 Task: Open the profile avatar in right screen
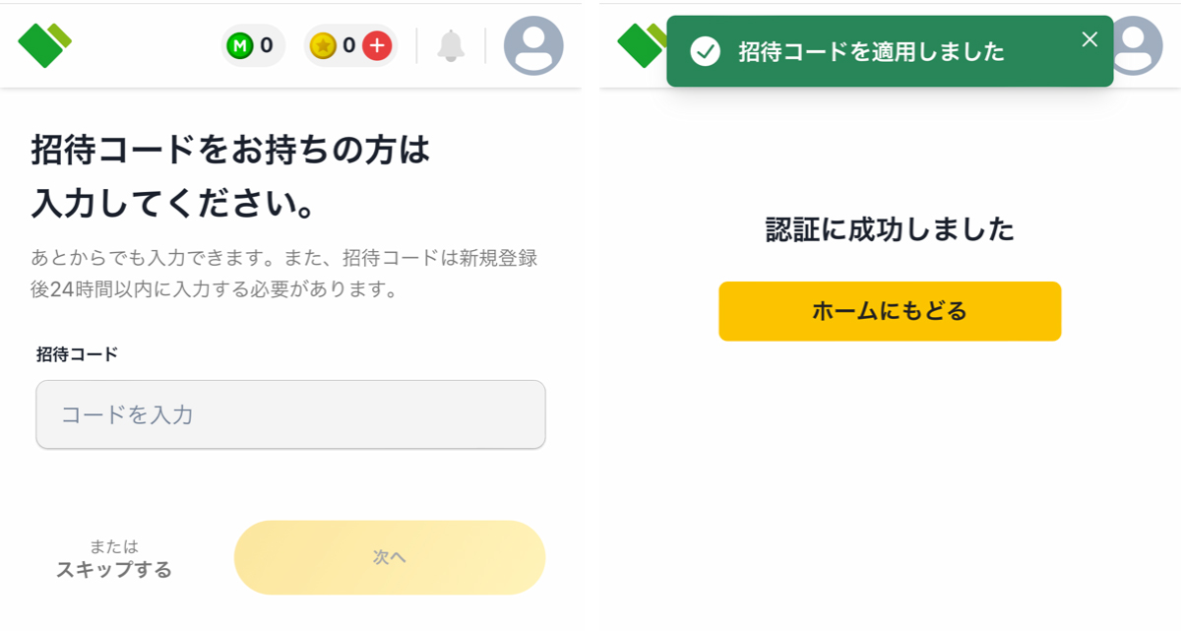click(1136, 45)
